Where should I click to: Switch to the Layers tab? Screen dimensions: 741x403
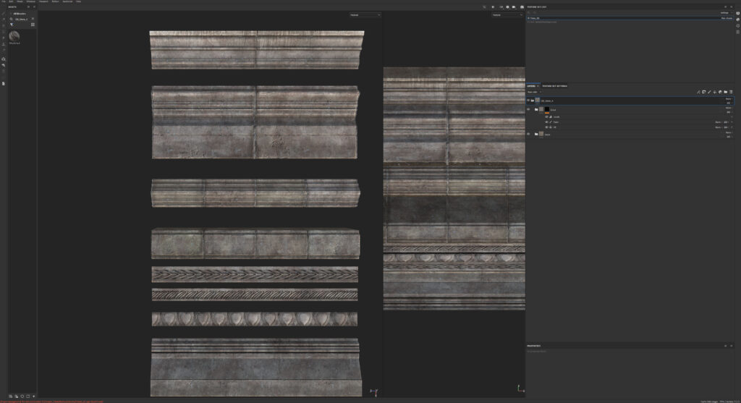coord(531,86)
